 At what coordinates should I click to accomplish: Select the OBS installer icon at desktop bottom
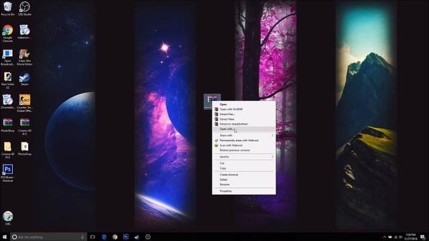[x=7, y=218]
